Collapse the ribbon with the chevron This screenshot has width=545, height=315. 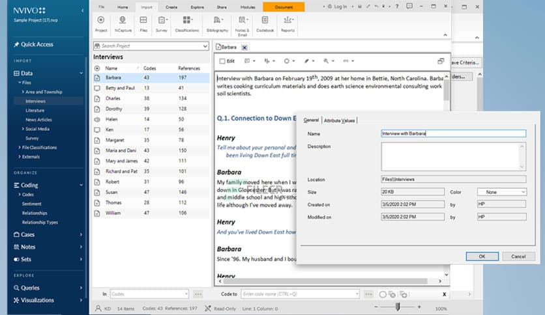[445, 35]
